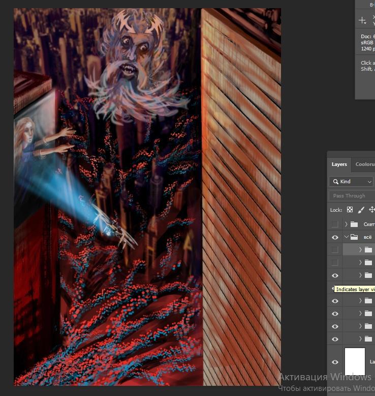Hide the всё group using its eye
The image size is (375, 396).
pyautogui.click(x=334, y=237)
